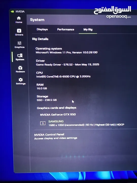Screen dimensions: 137x183
Task: Open the Graphics settings sliders icon
Action: pos(20,43)
